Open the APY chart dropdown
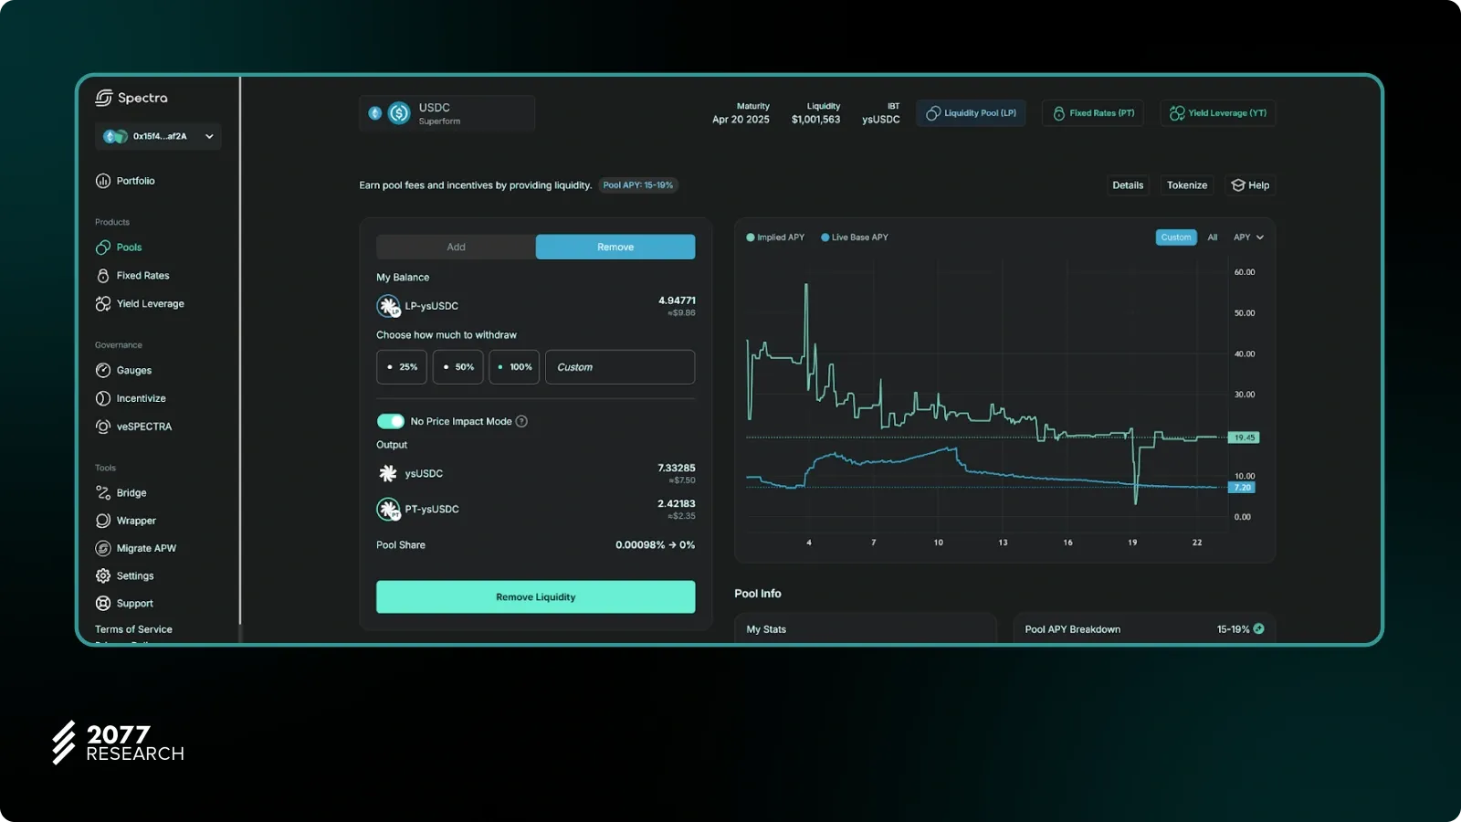 [x=1248, y=237]
